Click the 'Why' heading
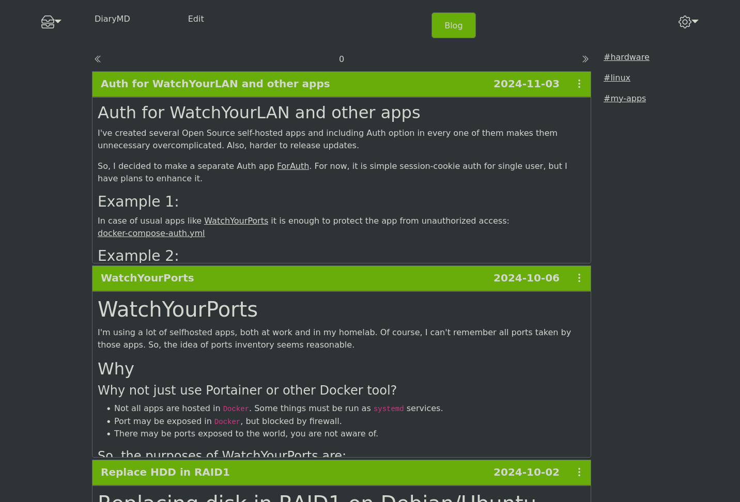Image resolution: width=740 pixels, height=502 pixels. [x=116, y=369]
